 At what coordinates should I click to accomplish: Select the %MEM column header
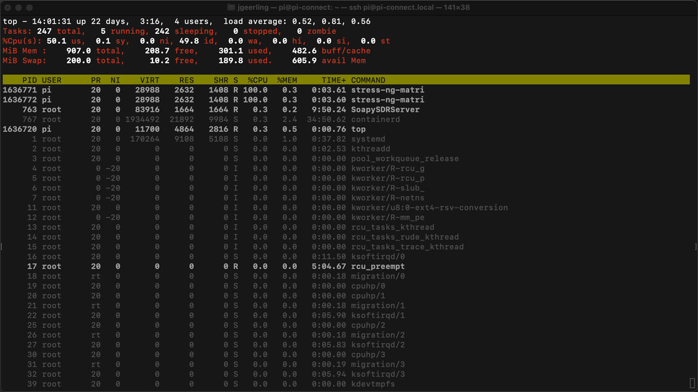pos(287,80)
